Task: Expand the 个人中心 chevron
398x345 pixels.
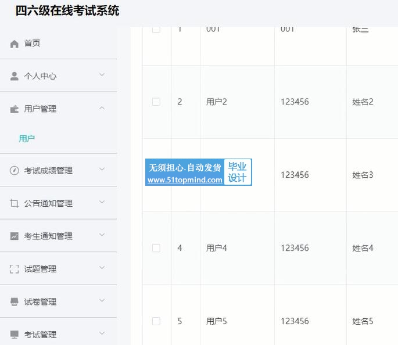Action: pos(102,74)
